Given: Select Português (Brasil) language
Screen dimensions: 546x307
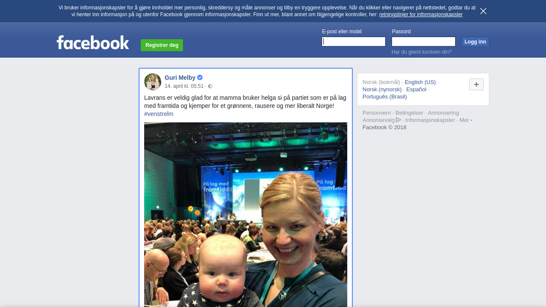Looking at the screenshot, I should tap(385, 97).
